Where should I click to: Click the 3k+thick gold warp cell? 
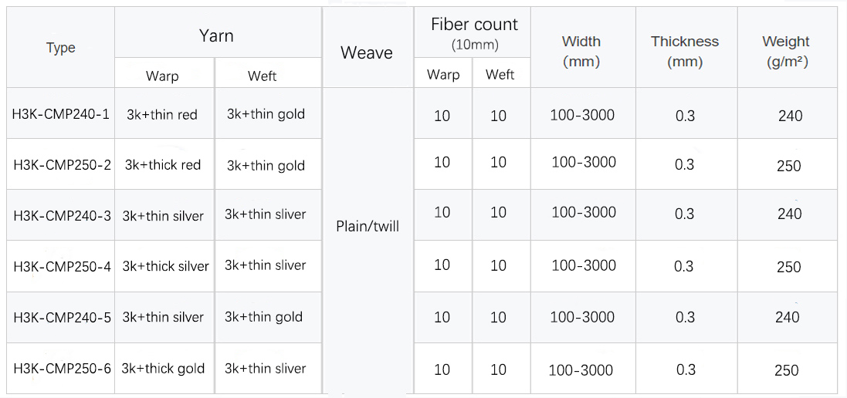(163, 369)
